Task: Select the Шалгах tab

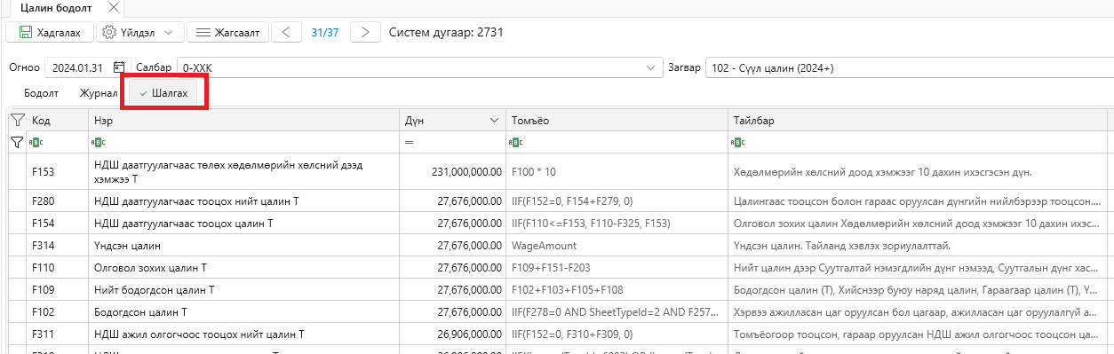Action: (164, 93)
